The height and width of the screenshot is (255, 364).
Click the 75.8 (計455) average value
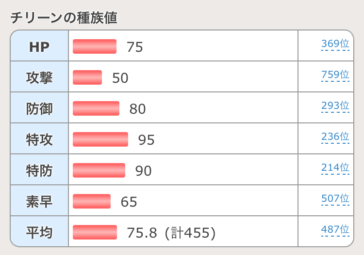coord(171,233)
